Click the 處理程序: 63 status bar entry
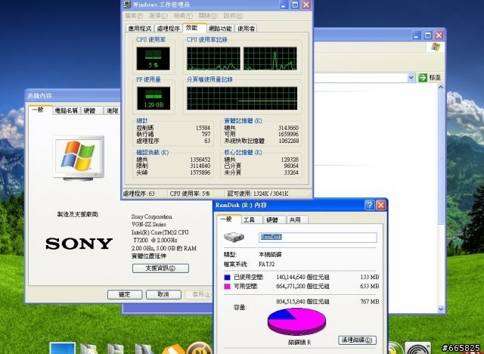This screenshot has width=484, height=354. tap(139, 194)
